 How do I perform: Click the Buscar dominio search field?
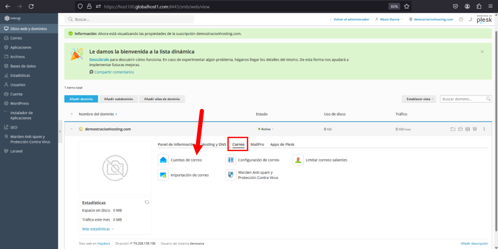[462, 99]
